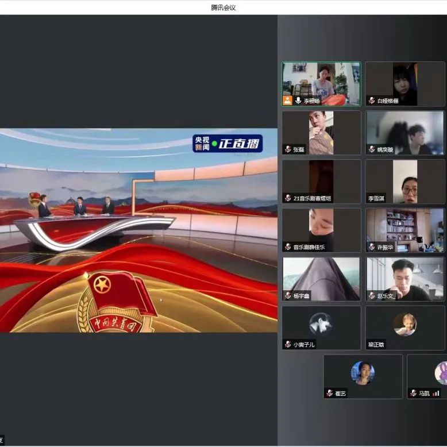Select the name label 马凯
447x447 pixels.
(425, 394)
